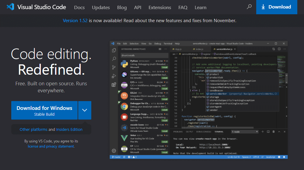Viewport: 304px width, 170px height.
Task: Click the '@sort:installs' extensions search field
Action: tap(145, 56)
